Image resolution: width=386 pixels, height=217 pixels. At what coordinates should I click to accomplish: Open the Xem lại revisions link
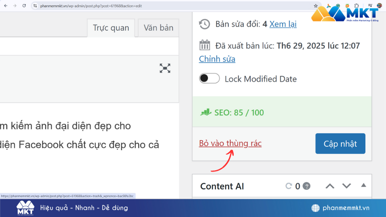(283, 24)
